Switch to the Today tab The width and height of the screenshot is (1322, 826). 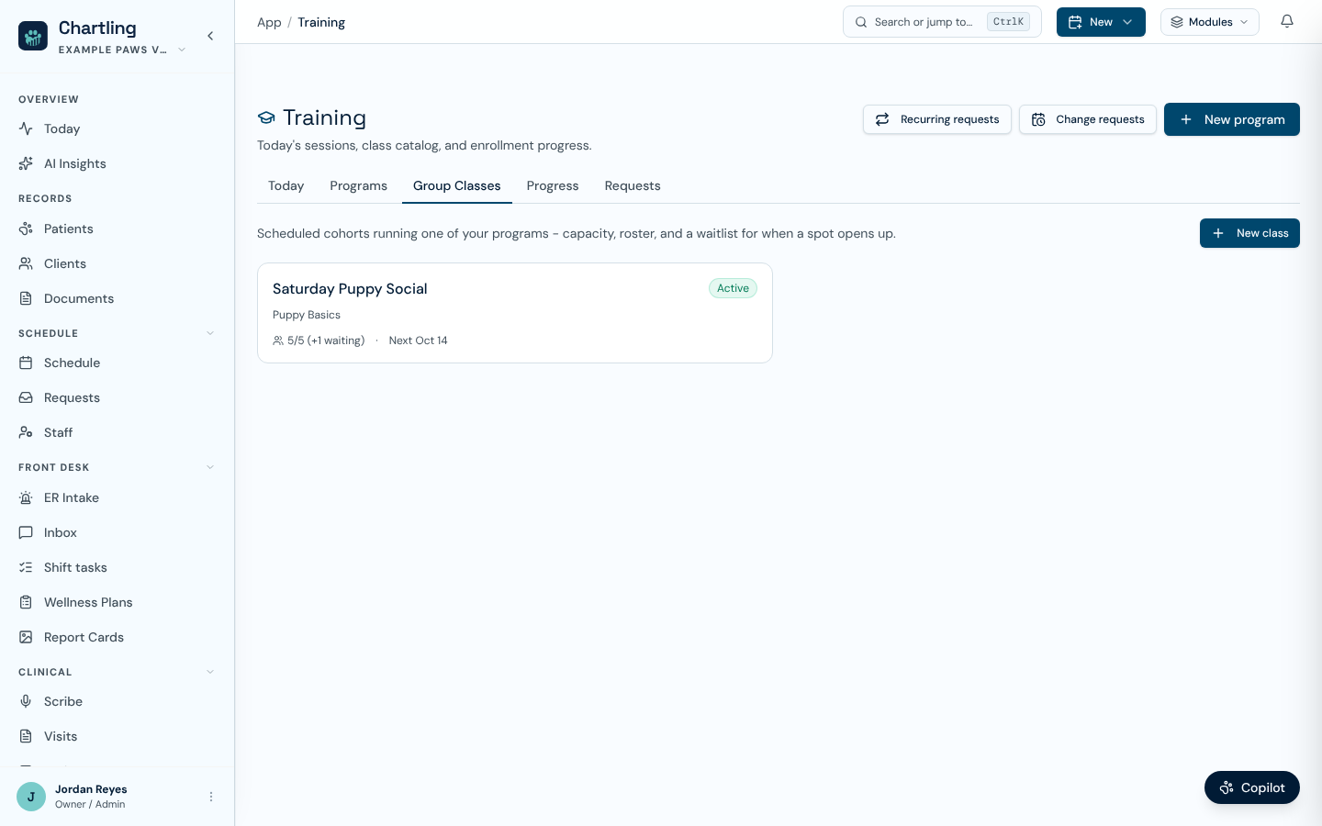pyautogui.click(x=286, y=185)
